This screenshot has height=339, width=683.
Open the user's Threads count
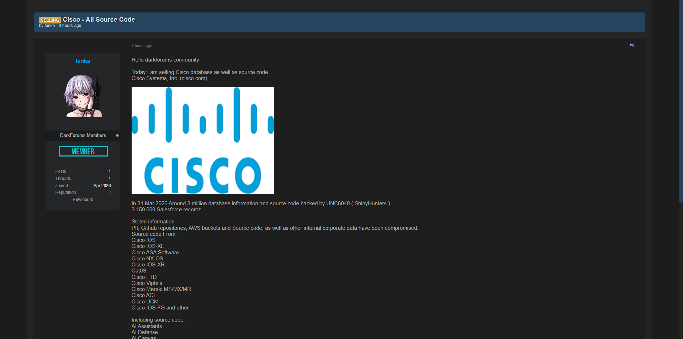tap(110, 179)
